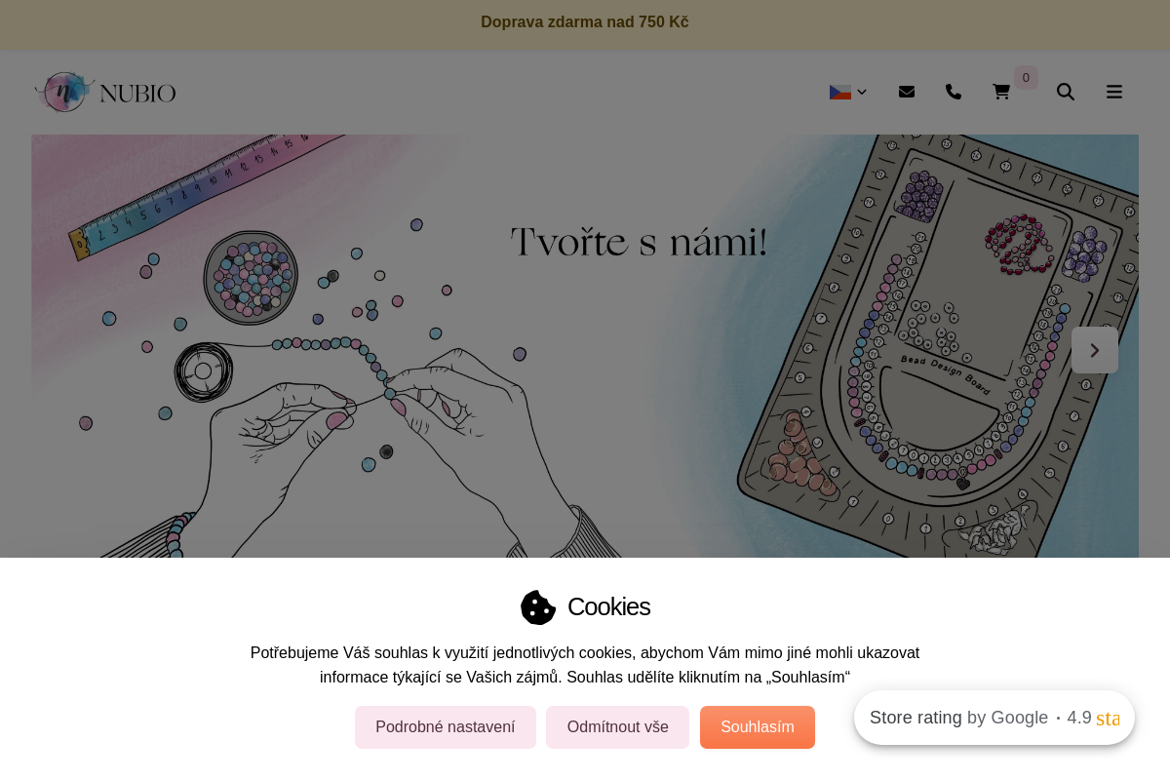Click the cart item count badge
The image size is (1170, 780).
coord(1026,78)
